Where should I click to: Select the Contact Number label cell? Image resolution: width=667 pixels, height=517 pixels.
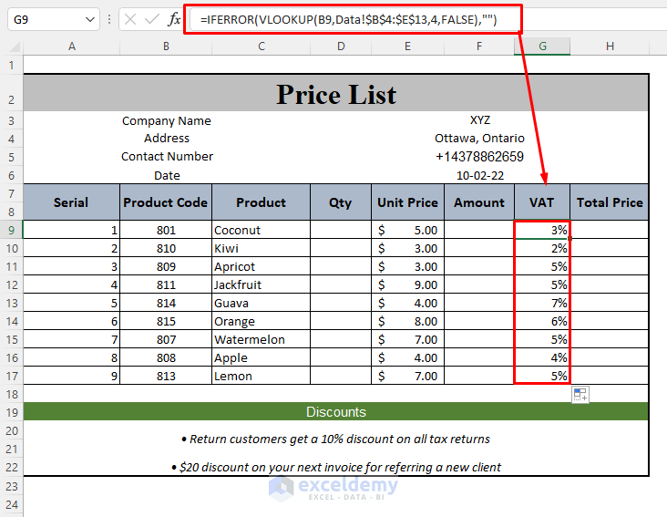pos(167,157)
